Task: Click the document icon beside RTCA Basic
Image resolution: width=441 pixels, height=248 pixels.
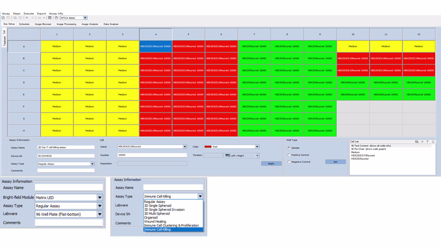Action: [56, 18]
